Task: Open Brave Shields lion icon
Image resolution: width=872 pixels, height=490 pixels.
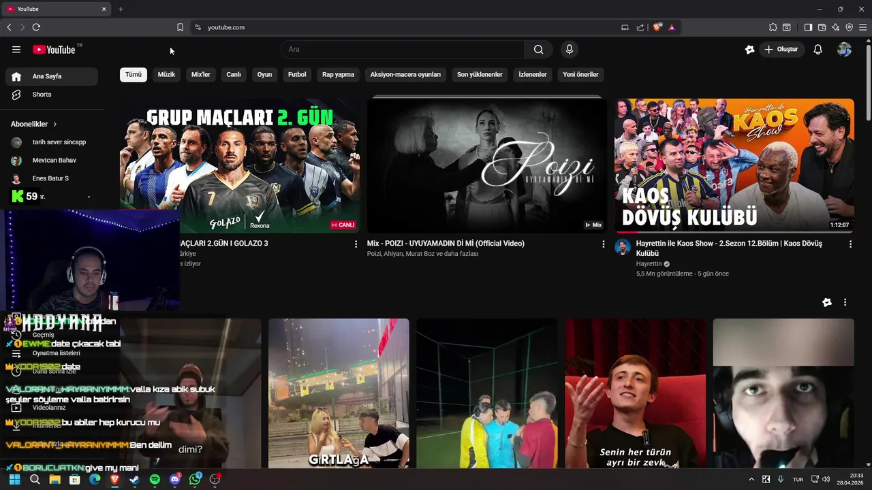Action: click(657, 27)
